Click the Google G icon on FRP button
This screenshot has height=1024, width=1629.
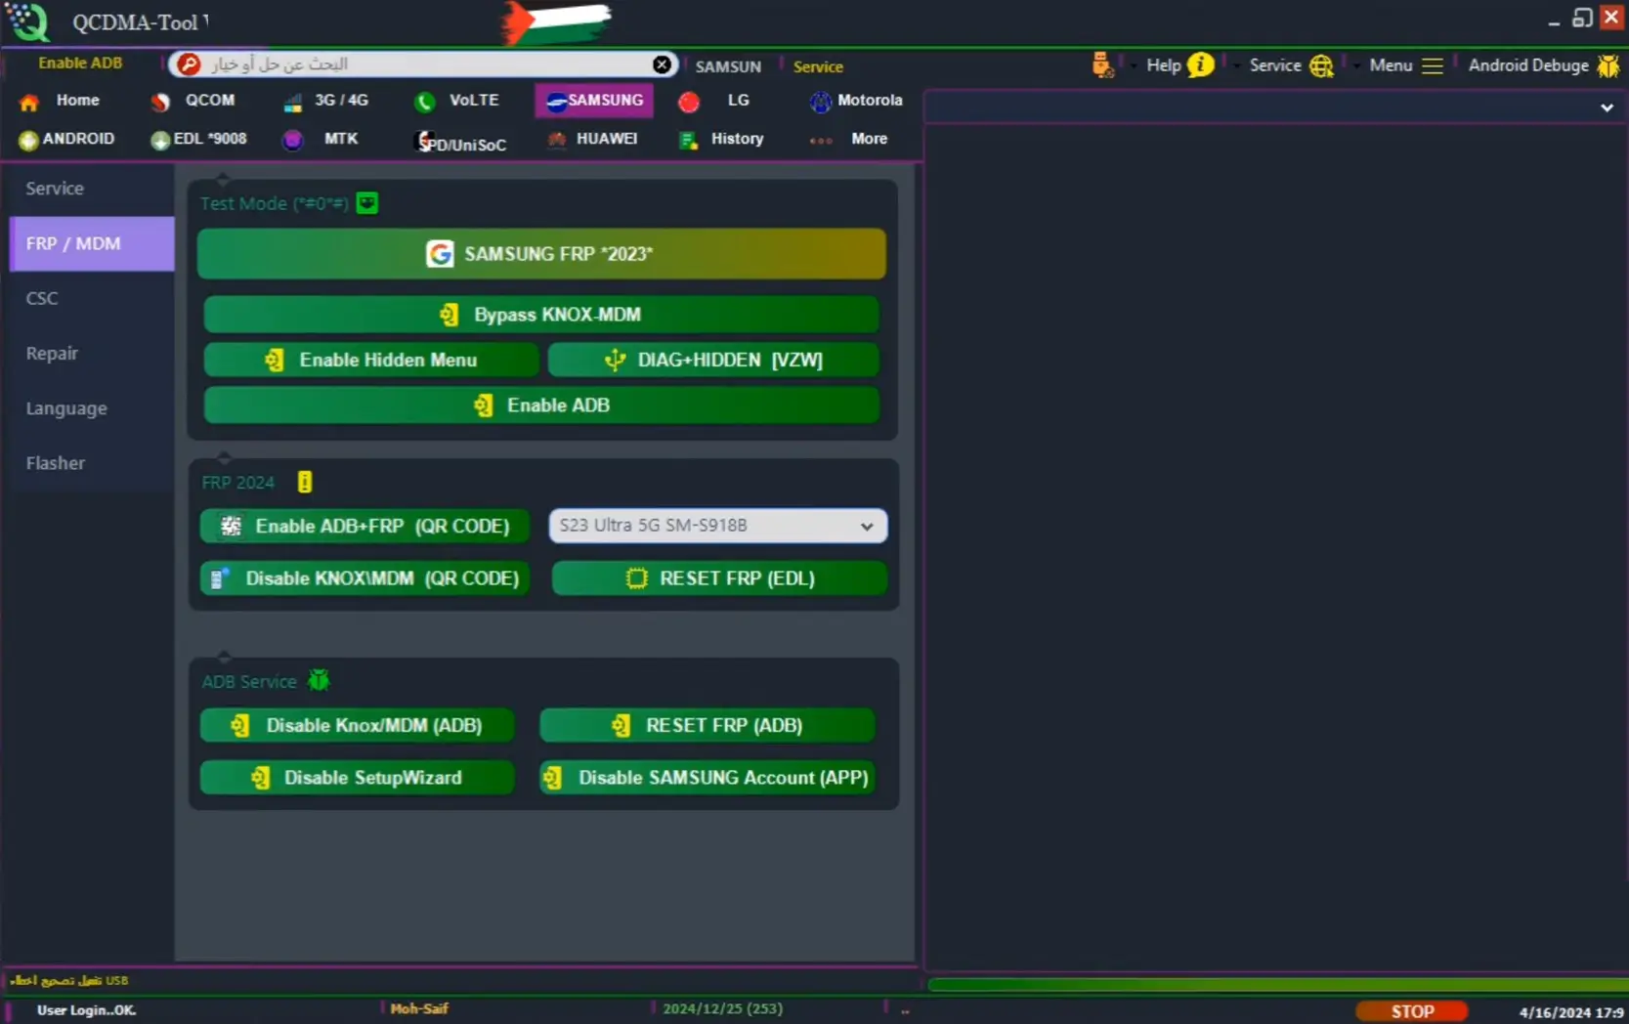click(440, 254)
